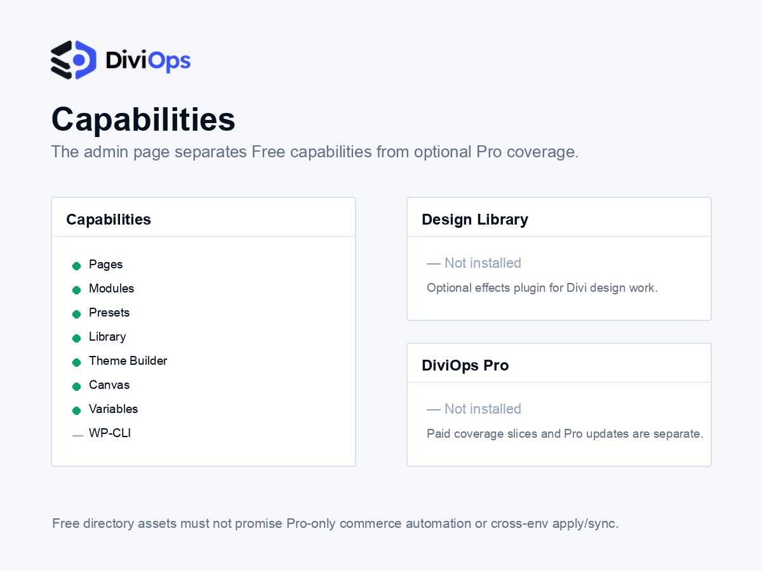Viewport: 762px width, 571px height.
Task: Click 'Optional effects plugin for Divi design work'
Action: point(542,287)
